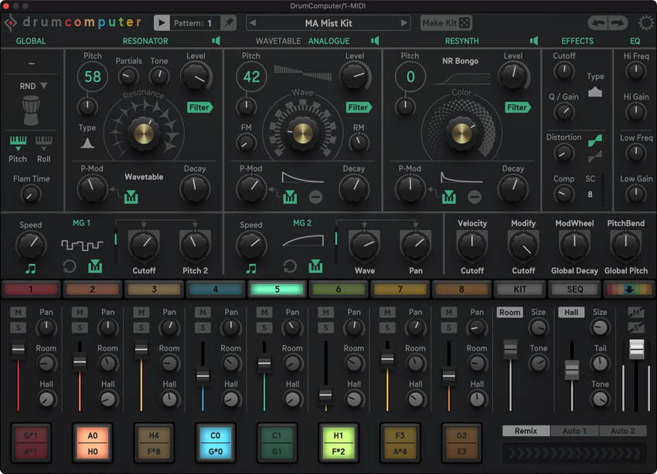The height and width of the screenshot is (474, 657).
Task: Click the Resonator Pitch value 58
Action: [93, 76]
